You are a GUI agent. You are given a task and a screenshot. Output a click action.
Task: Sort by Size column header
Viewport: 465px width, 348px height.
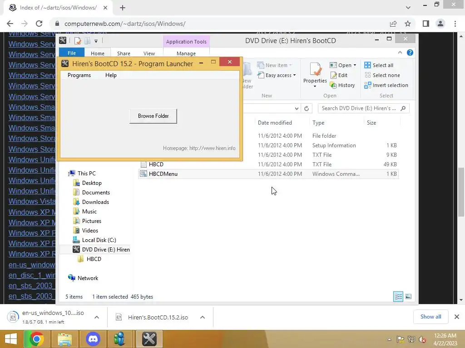pos(371,122)
